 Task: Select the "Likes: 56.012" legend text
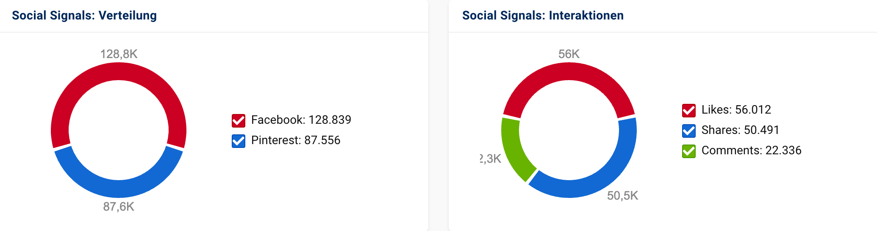[x=736, y=110]
